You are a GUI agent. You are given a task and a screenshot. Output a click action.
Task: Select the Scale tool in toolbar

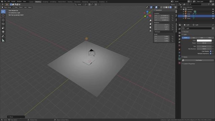(3, 28)
